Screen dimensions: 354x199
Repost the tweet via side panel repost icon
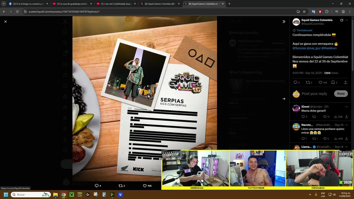pos(308,82)
